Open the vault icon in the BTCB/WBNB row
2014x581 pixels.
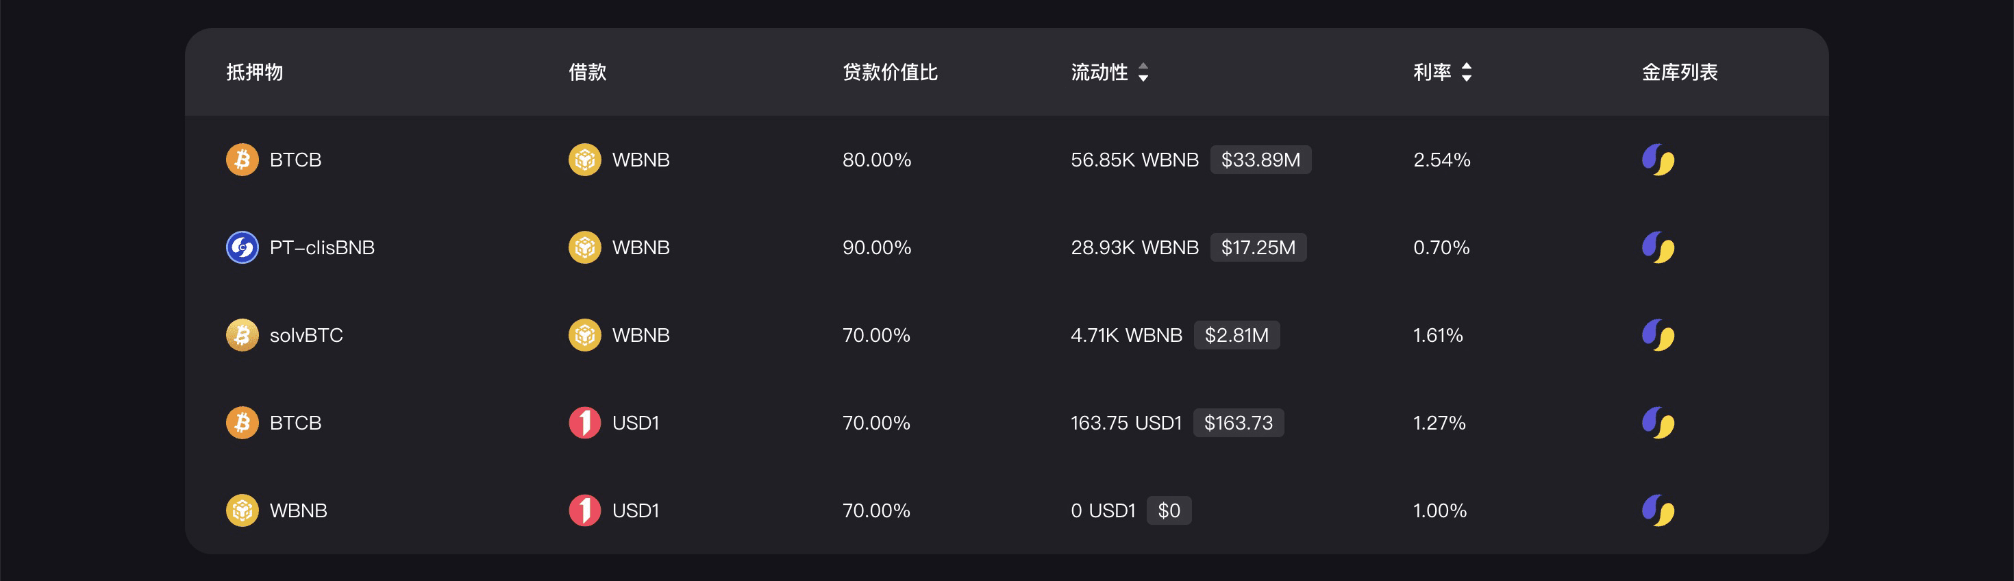click(x=1658, y=160)
